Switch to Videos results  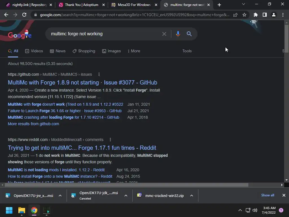[34, 51]
